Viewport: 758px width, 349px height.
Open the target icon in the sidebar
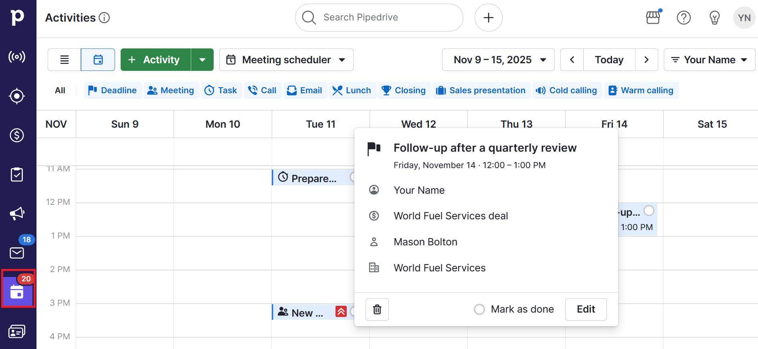(x=17, y=96)
